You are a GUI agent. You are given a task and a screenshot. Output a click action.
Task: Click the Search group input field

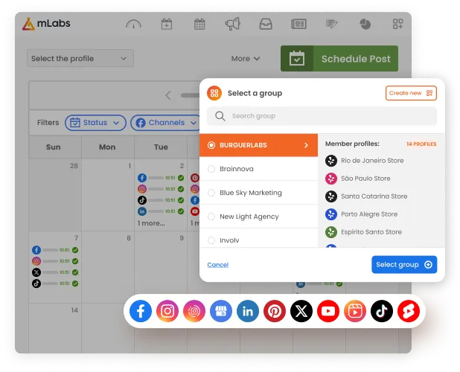(322, 116)
